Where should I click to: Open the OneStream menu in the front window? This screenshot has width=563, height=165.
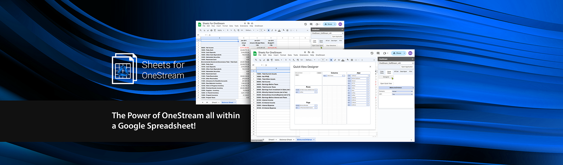click(x=320, y=55)
